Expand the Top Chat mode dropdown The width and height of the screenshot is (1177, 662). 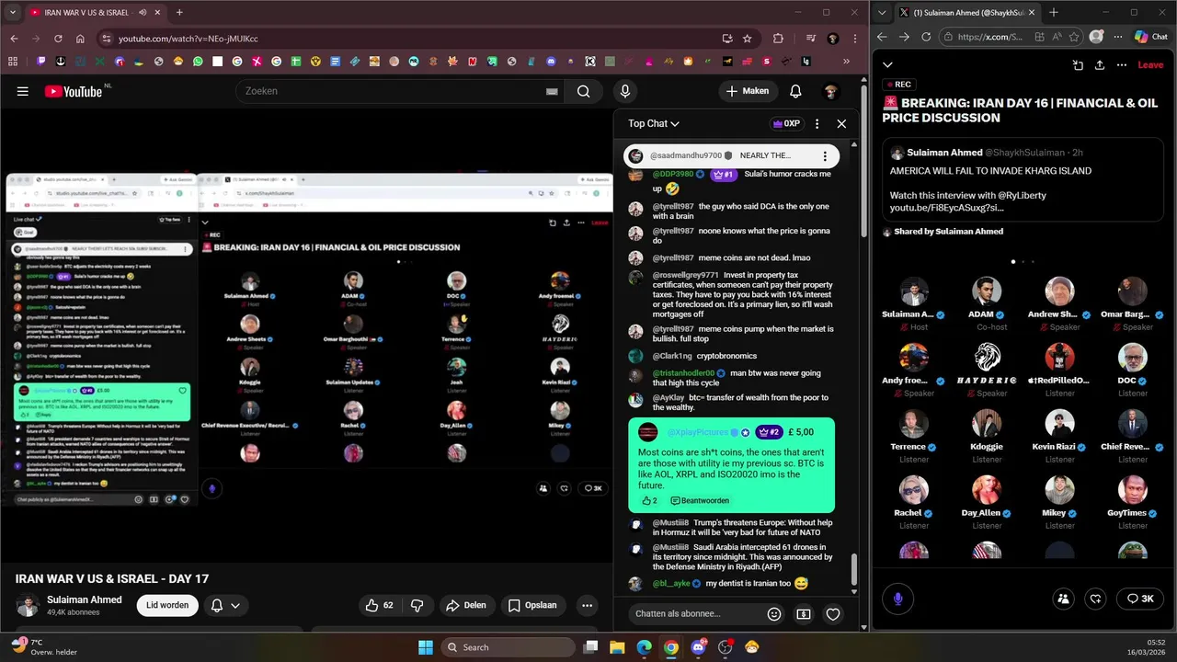pos(654,123)
